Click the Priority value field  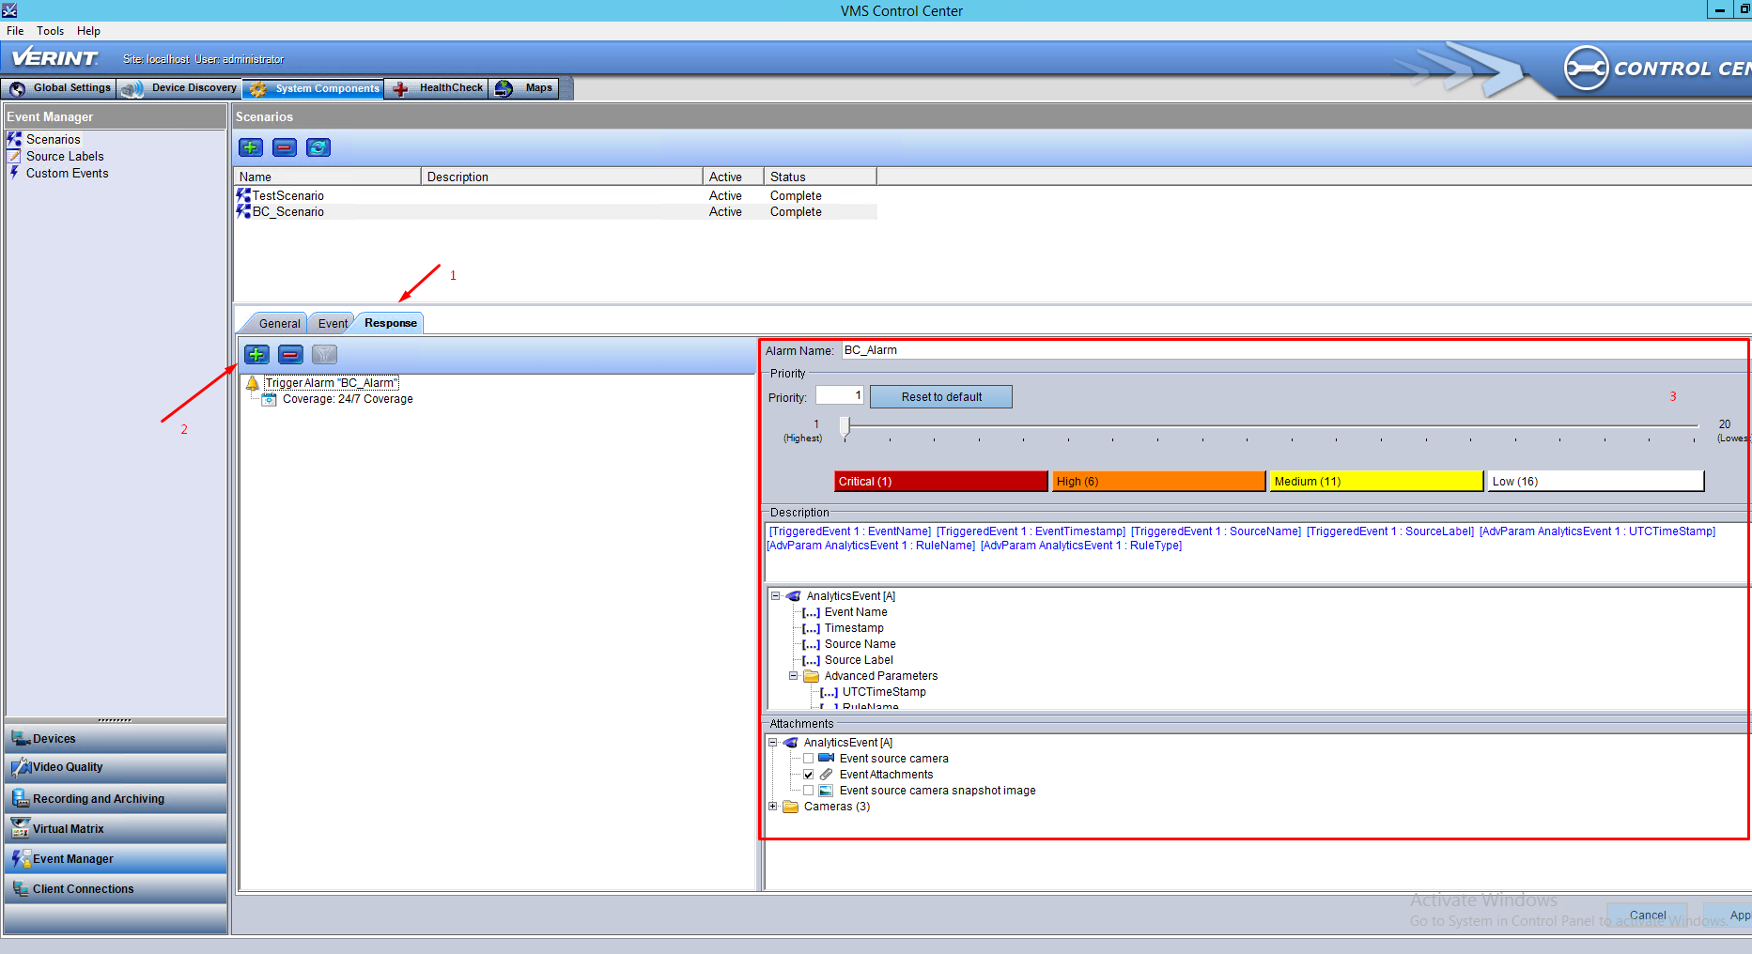tap(839, 396)
